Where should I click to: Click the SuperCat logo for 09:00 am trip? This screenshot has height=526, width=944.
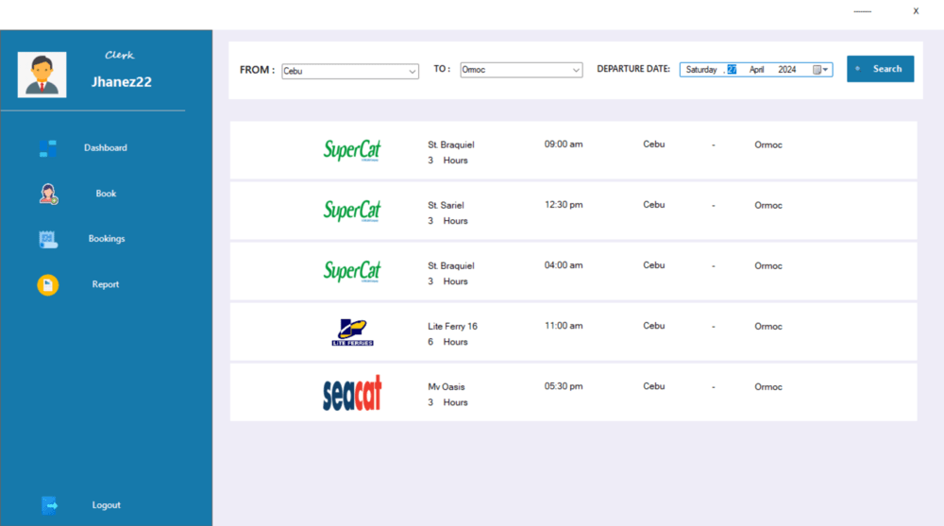tap(352, 150)
